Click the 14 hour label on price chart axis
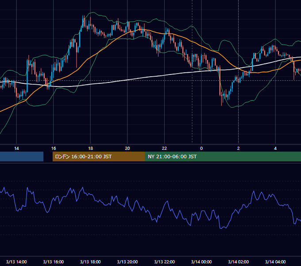 point(16,149)
